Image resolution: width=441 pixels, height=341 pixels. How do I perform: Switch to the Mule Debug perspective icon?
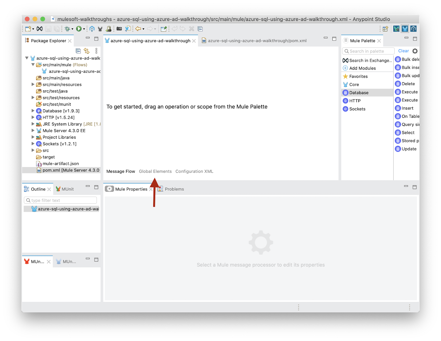coord(396,29)
